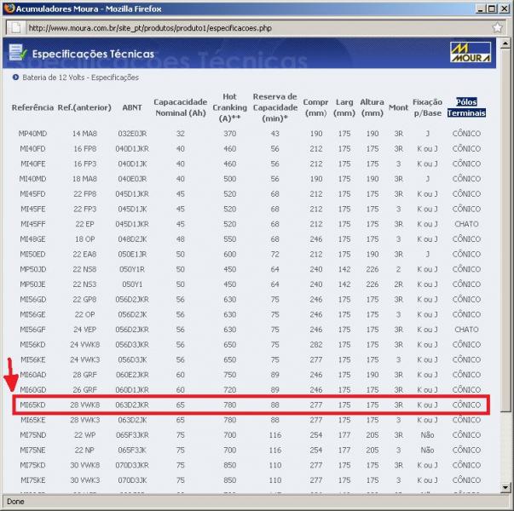Click the 28 VWK8 previous reference cell
Viewport: 514px width, 511px height.
coord(84,405)
